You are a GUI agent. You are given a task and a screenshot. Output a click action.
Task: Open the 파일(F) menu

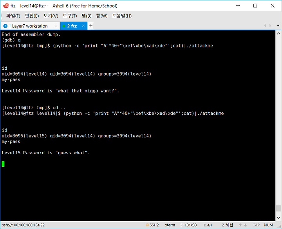pos(13,16)
